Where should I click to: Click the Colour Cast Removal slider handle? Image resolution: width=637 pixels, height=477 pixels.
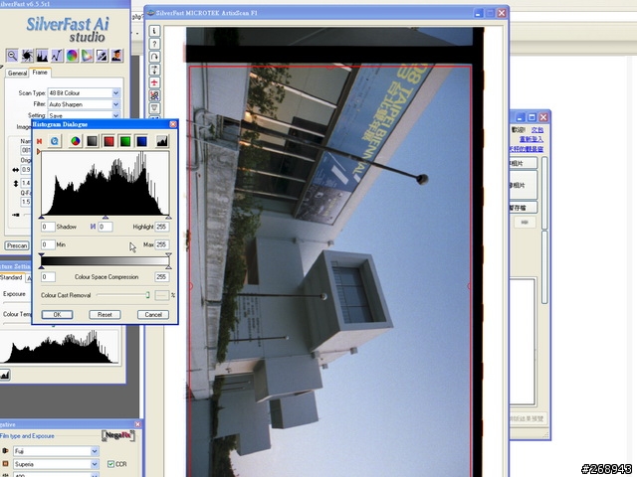(x=148, y=295)
